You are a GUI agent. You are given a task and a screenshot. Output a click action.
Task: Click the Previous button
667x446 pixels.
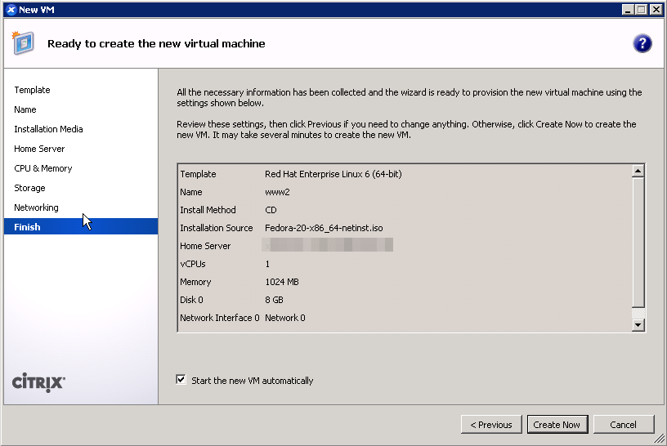pyautogui.click(x=491, y=424)
